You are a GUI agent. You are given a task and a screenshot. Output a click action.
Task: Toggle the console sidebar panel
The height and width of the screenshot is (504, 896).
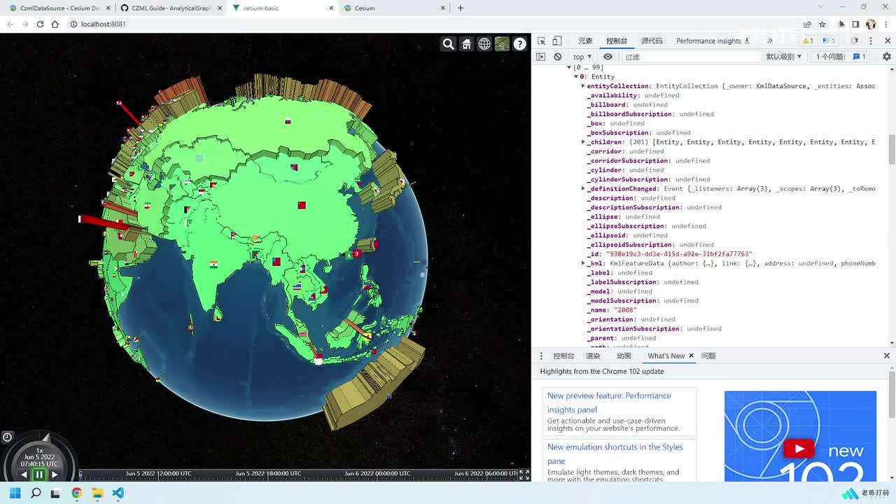(x=541, y=57)
